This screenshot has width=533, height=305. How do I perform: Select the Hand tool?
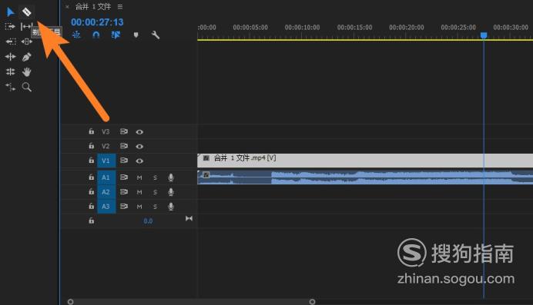point(26,72)
